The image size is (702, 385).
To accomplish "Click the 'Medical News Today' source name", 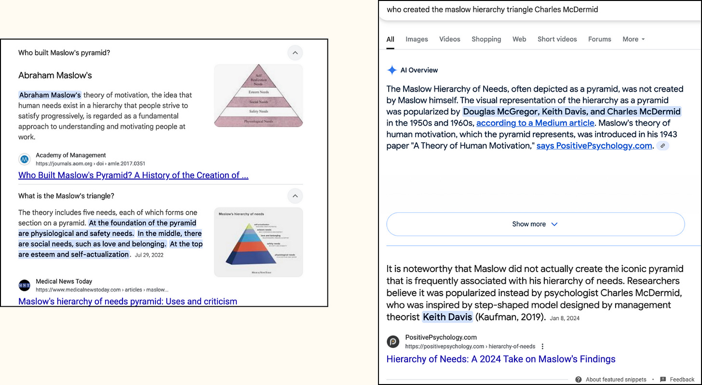I will [64, 281].
